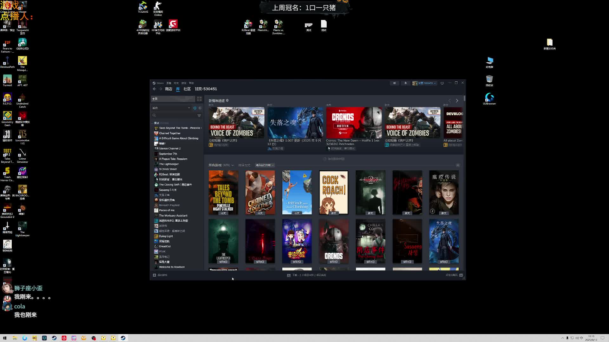This screenshot has width=609, height=342.
Task: Open the downloads manager status
Action: pyautogui.click(x=306, y=275)
